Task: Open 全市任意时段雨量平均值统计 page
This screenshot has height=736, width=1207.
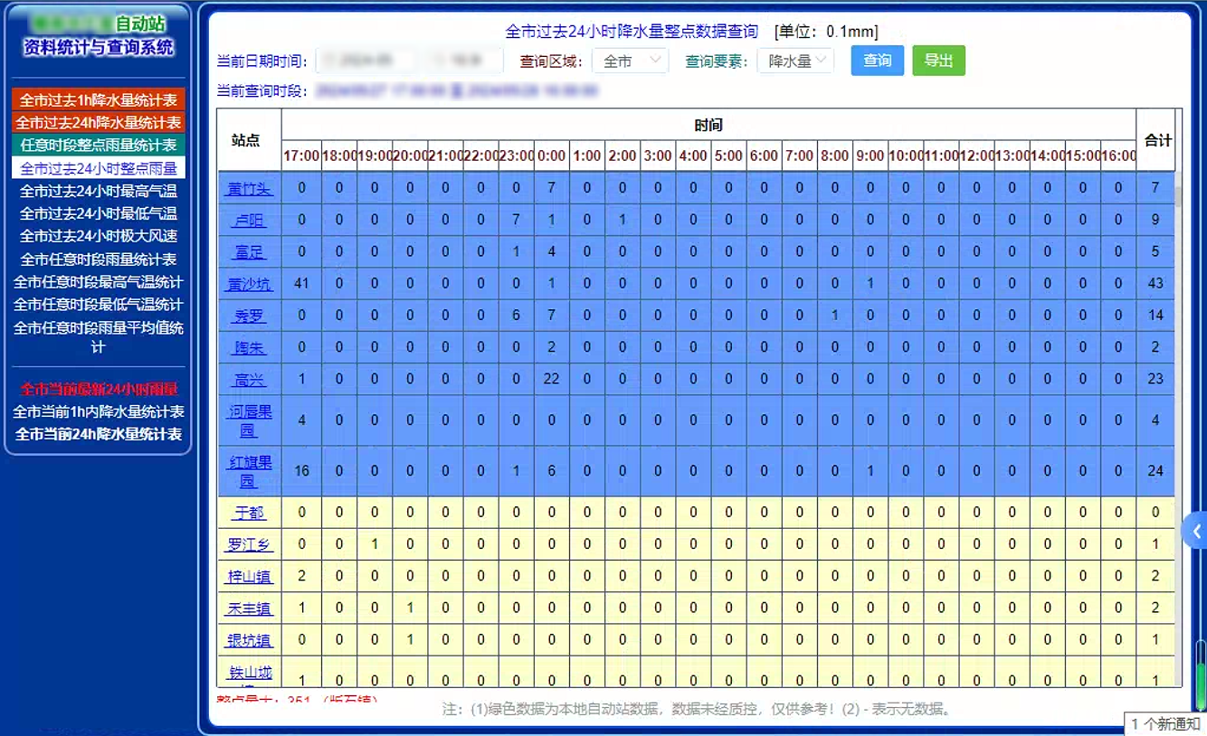Action: 99,336
